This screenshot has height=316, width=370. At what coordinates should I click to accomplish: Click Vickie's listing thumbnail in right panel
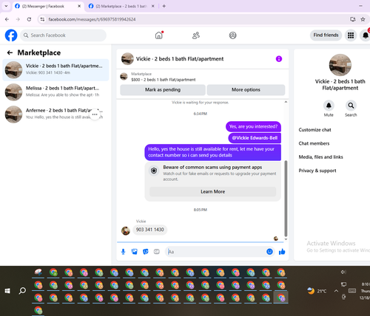point(340,65)
